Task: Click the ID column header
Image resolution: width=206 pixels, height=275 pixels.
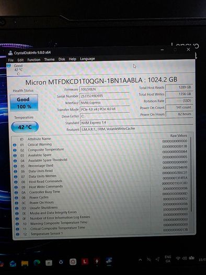Action: pyautogui.click(x=21, y=139)
